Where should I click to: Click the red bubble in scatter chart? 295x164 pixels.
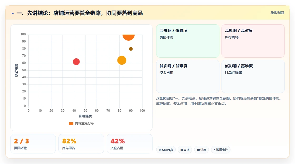point(76,62)
